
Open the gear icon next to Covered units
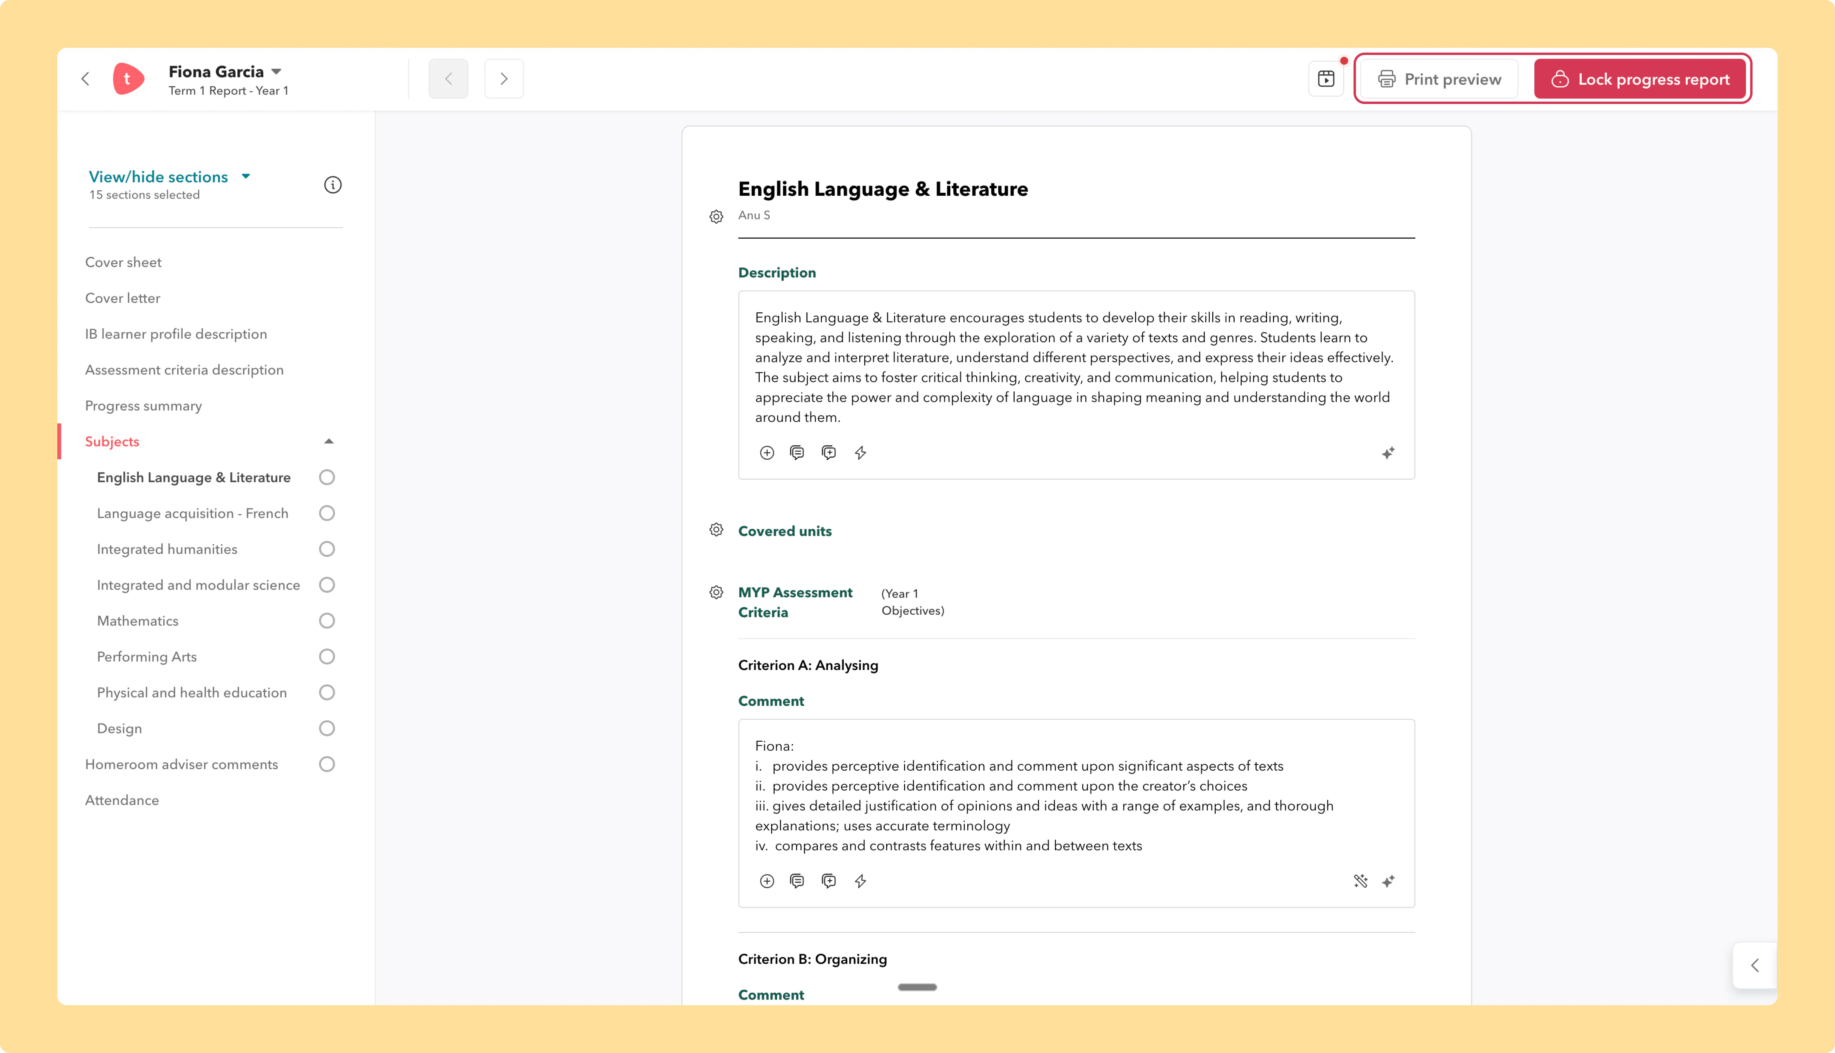[x=716, y=530]
